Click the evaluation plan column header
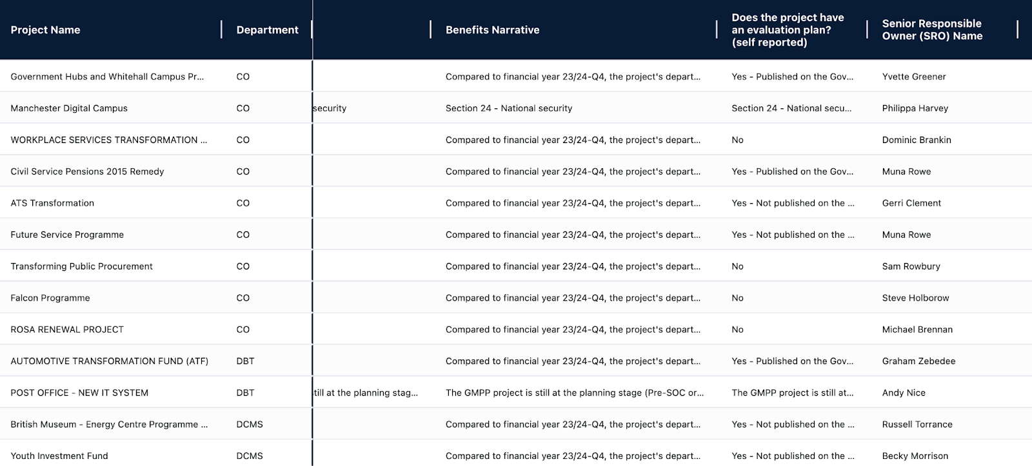 pyautogui.click(x=788, y=30)
